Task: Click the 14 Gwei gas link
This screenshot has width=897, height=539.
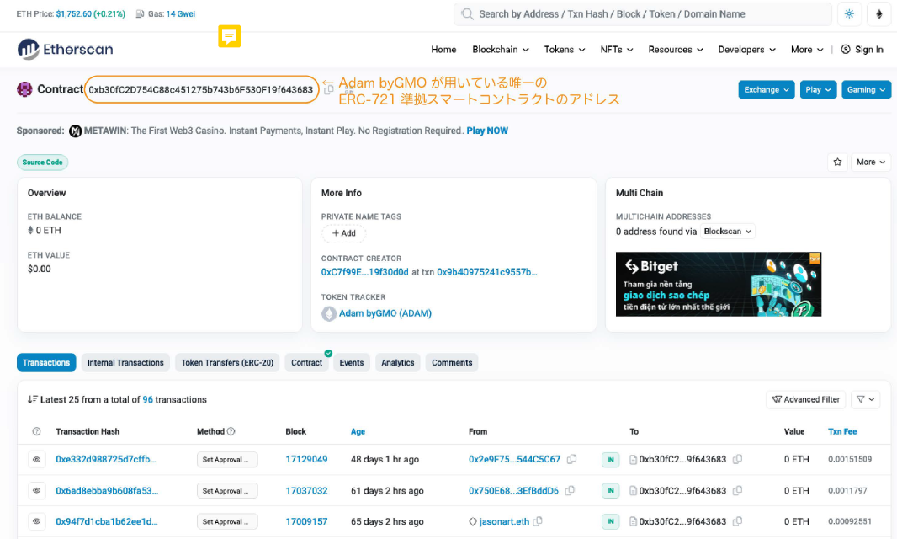Action: click(180, 13)
